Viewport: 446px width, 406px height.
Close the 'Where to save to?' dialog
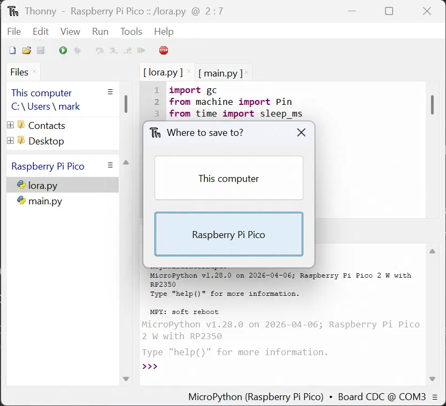click(301, 132)
